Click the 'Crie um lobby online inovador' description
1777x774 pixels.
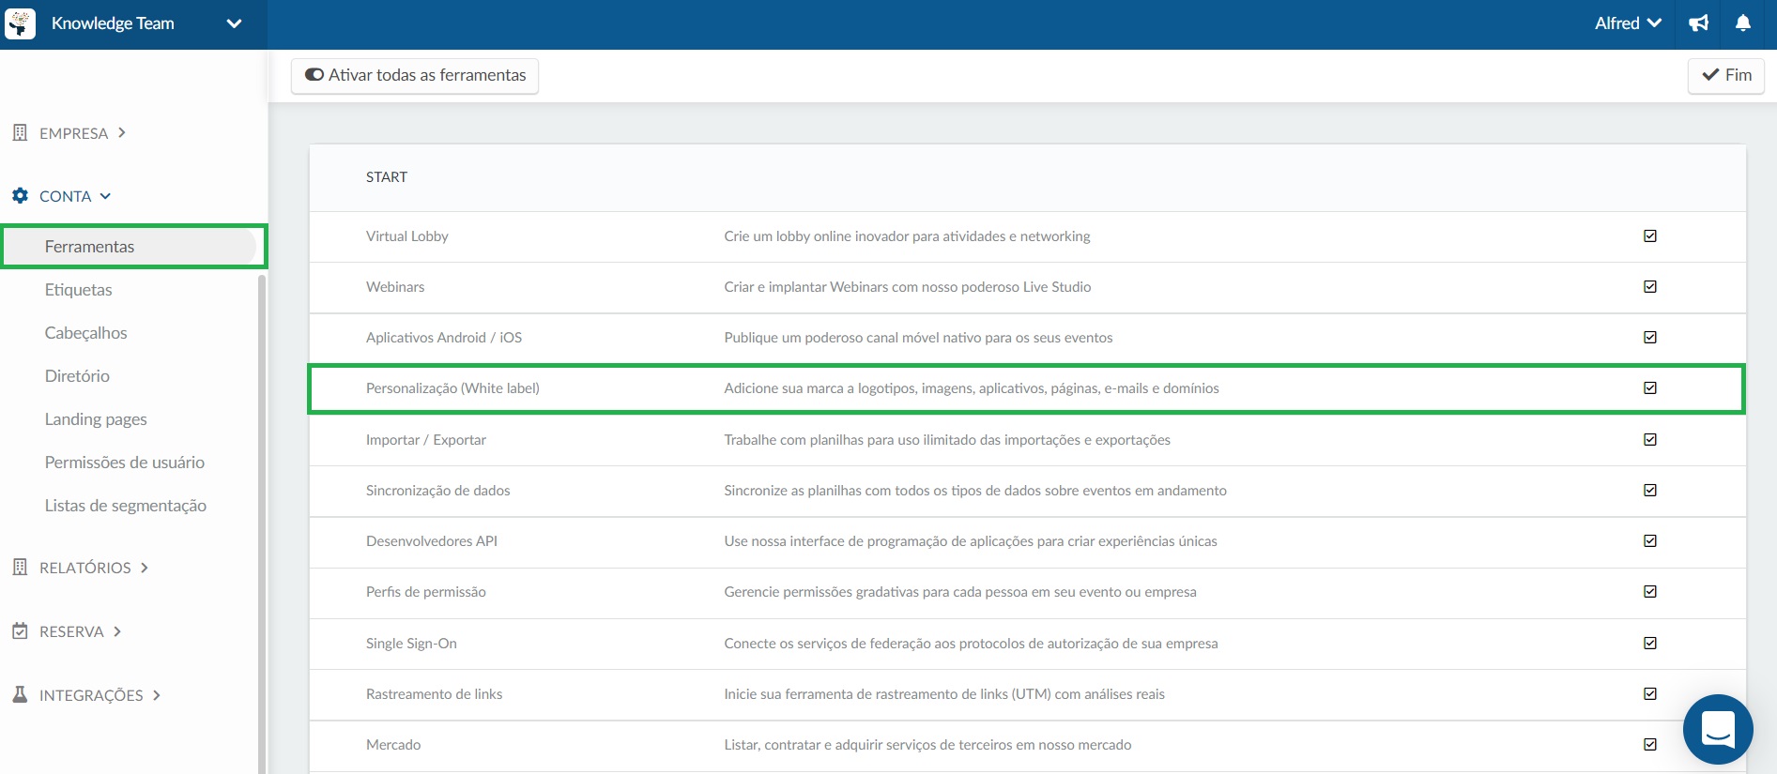tap(907, 236)
